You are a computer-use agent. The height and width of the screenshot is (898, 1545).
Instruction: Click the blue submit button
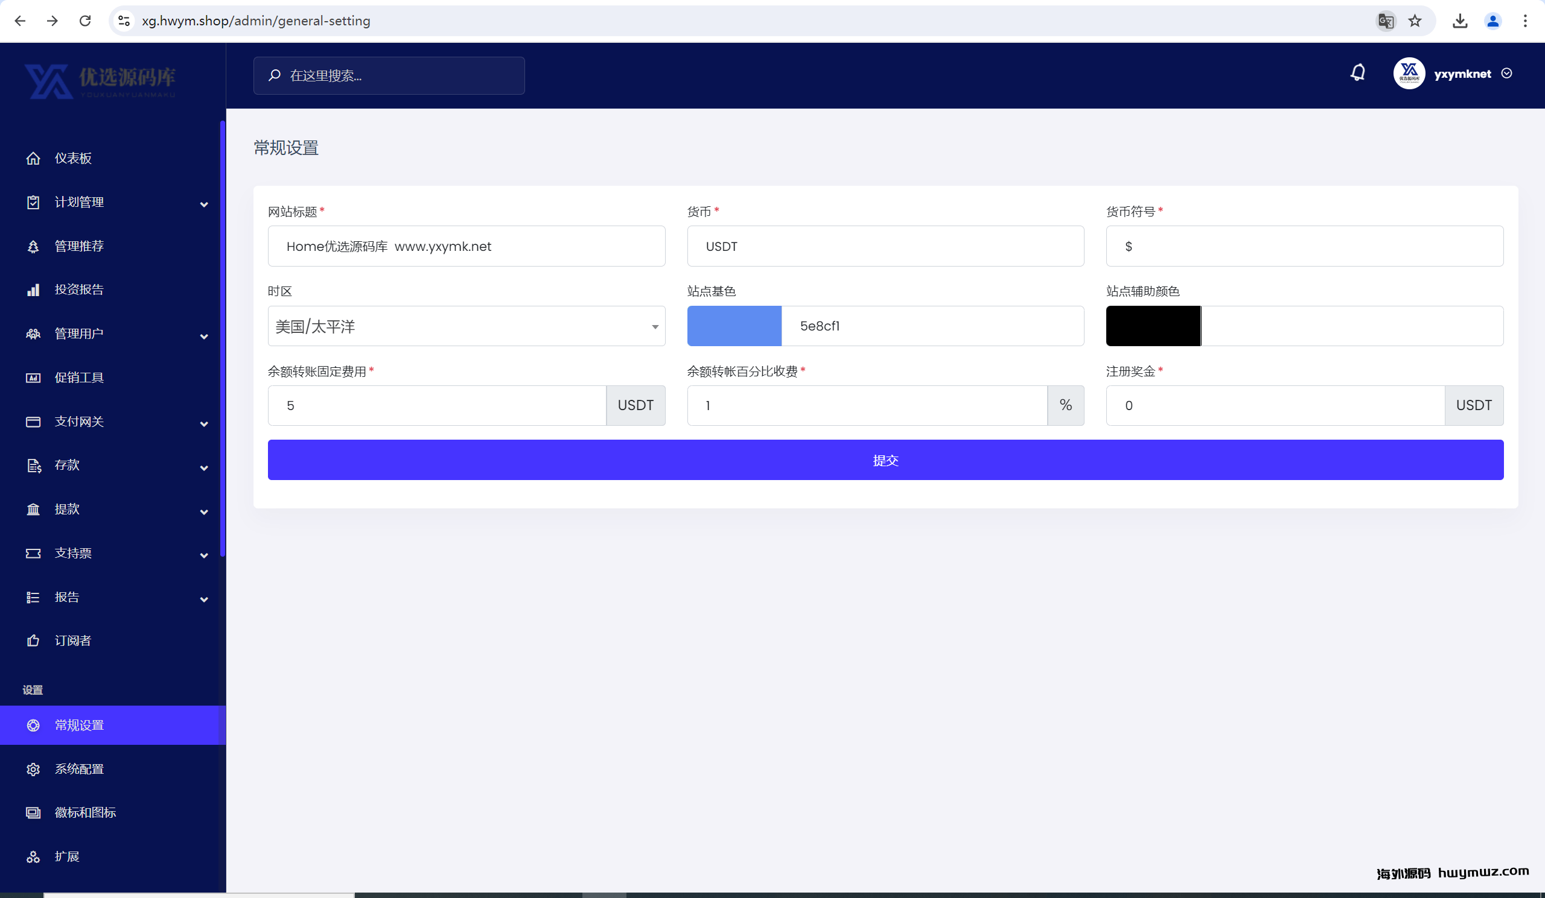pyautogui.click(x=885, y=460)
